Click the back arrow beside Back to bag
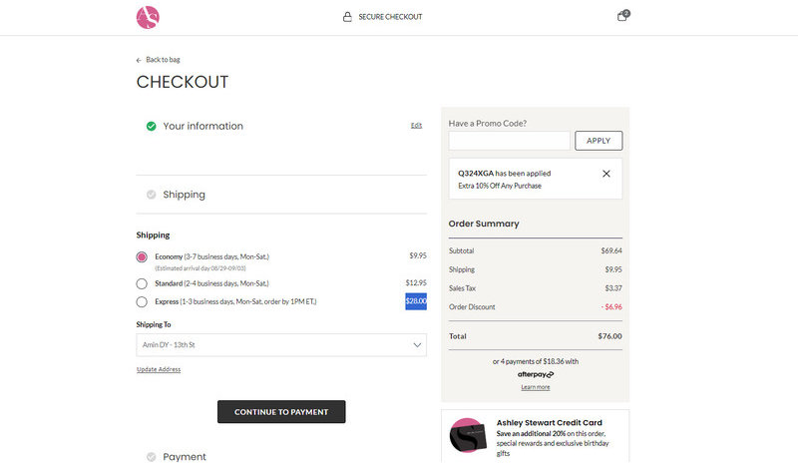 click(x=140, y=60)
